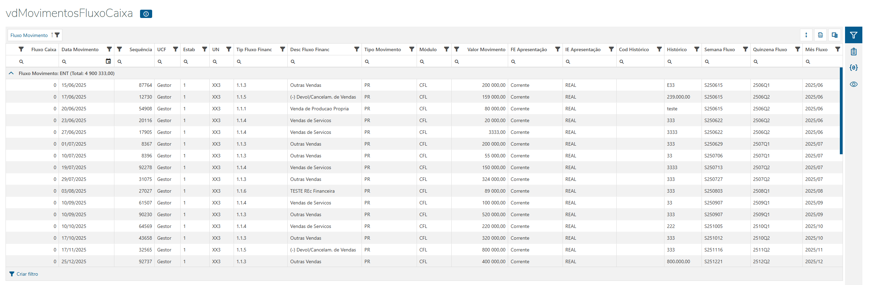Click the info icon beside page title
This screenshot has height=285, width=879.
(146, 14)
